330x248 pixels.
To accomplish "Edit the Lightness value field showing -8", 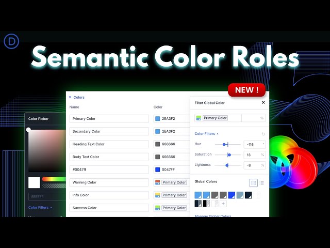I will pos(254,165).
